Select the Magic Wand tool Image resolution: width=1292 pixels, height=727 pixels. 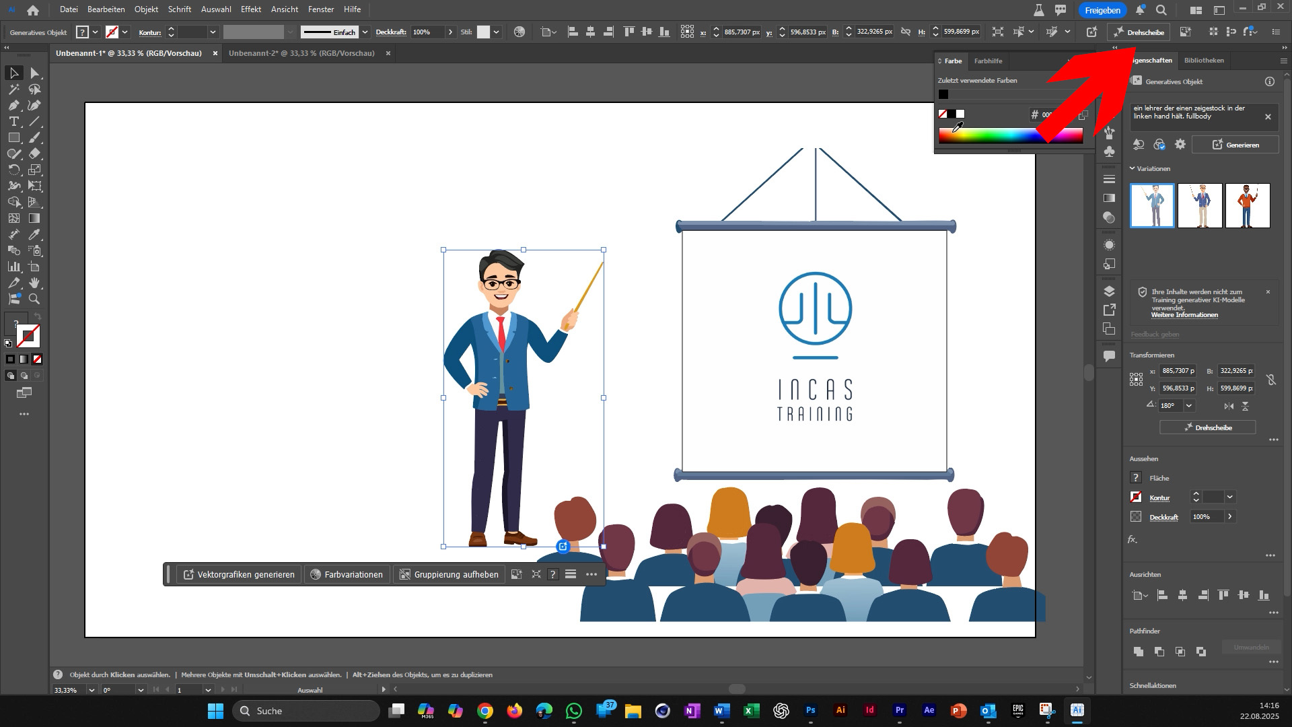[14, 89]
